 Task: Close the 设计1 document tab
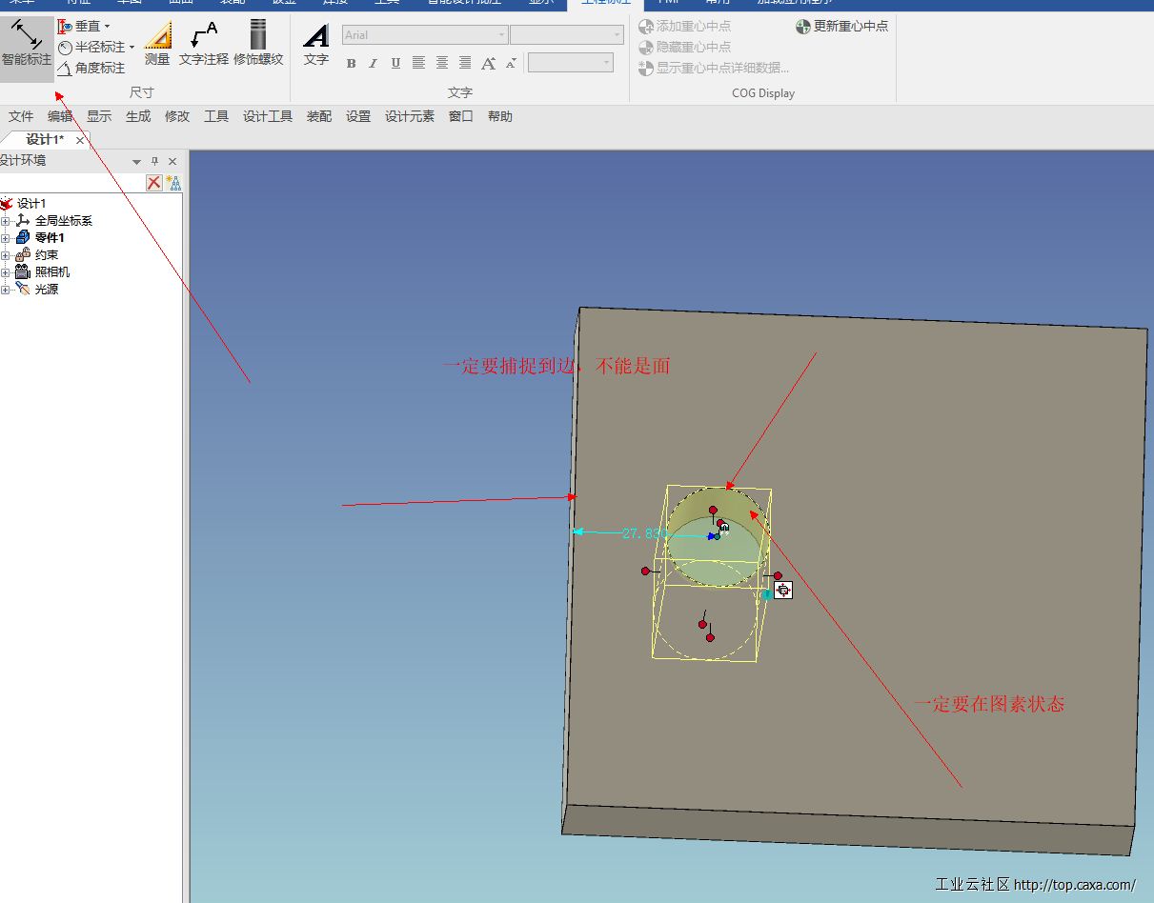80,140
